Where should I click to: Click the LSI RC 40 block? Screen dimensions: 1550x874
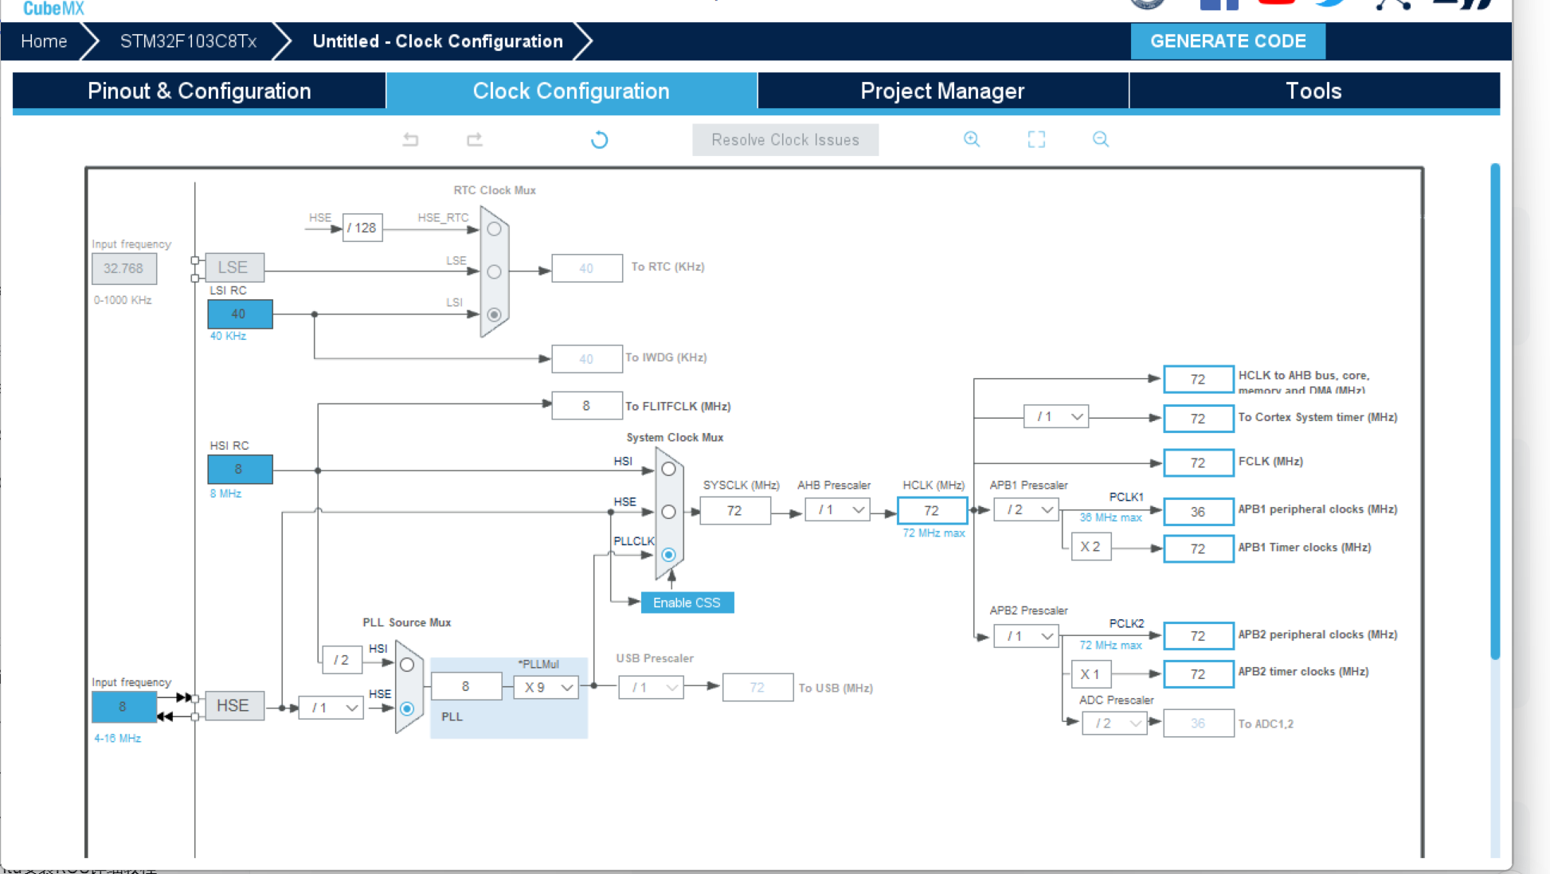[x=240, y=314]
